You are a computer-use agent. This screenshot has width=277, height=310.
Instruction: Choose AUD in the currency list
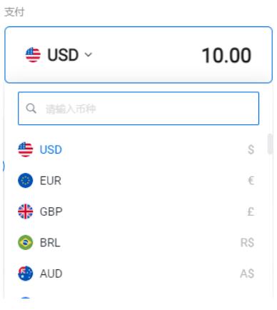point(136,274)
